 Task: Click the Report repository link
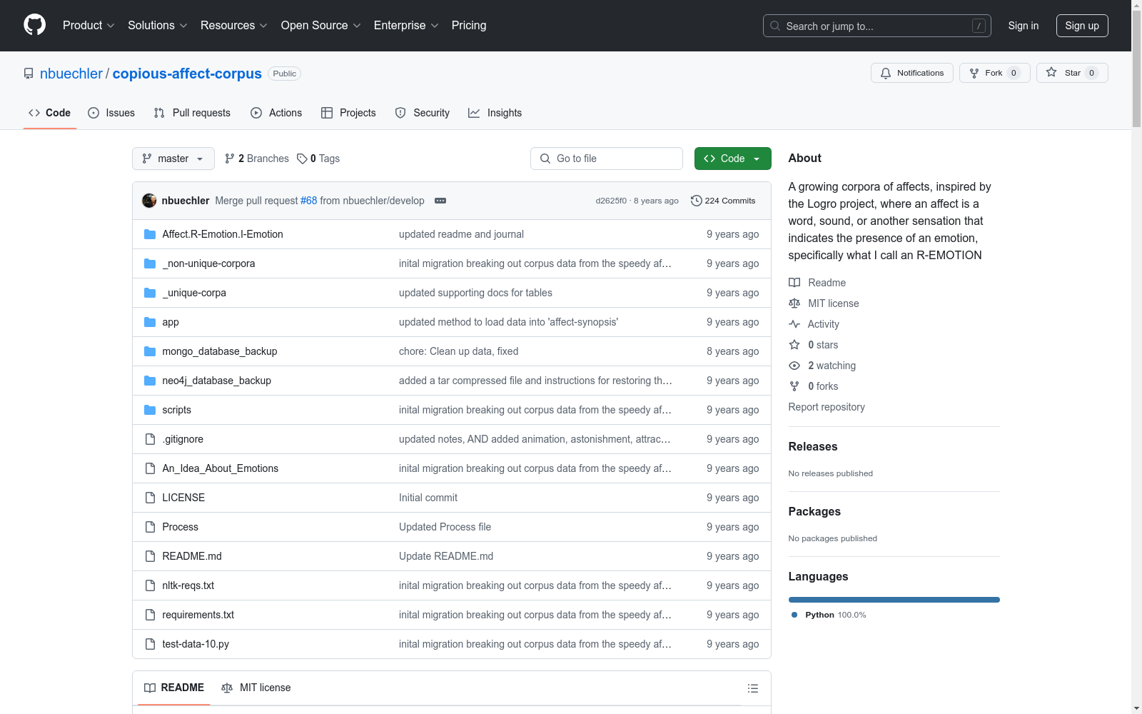(x=827, y=407)
